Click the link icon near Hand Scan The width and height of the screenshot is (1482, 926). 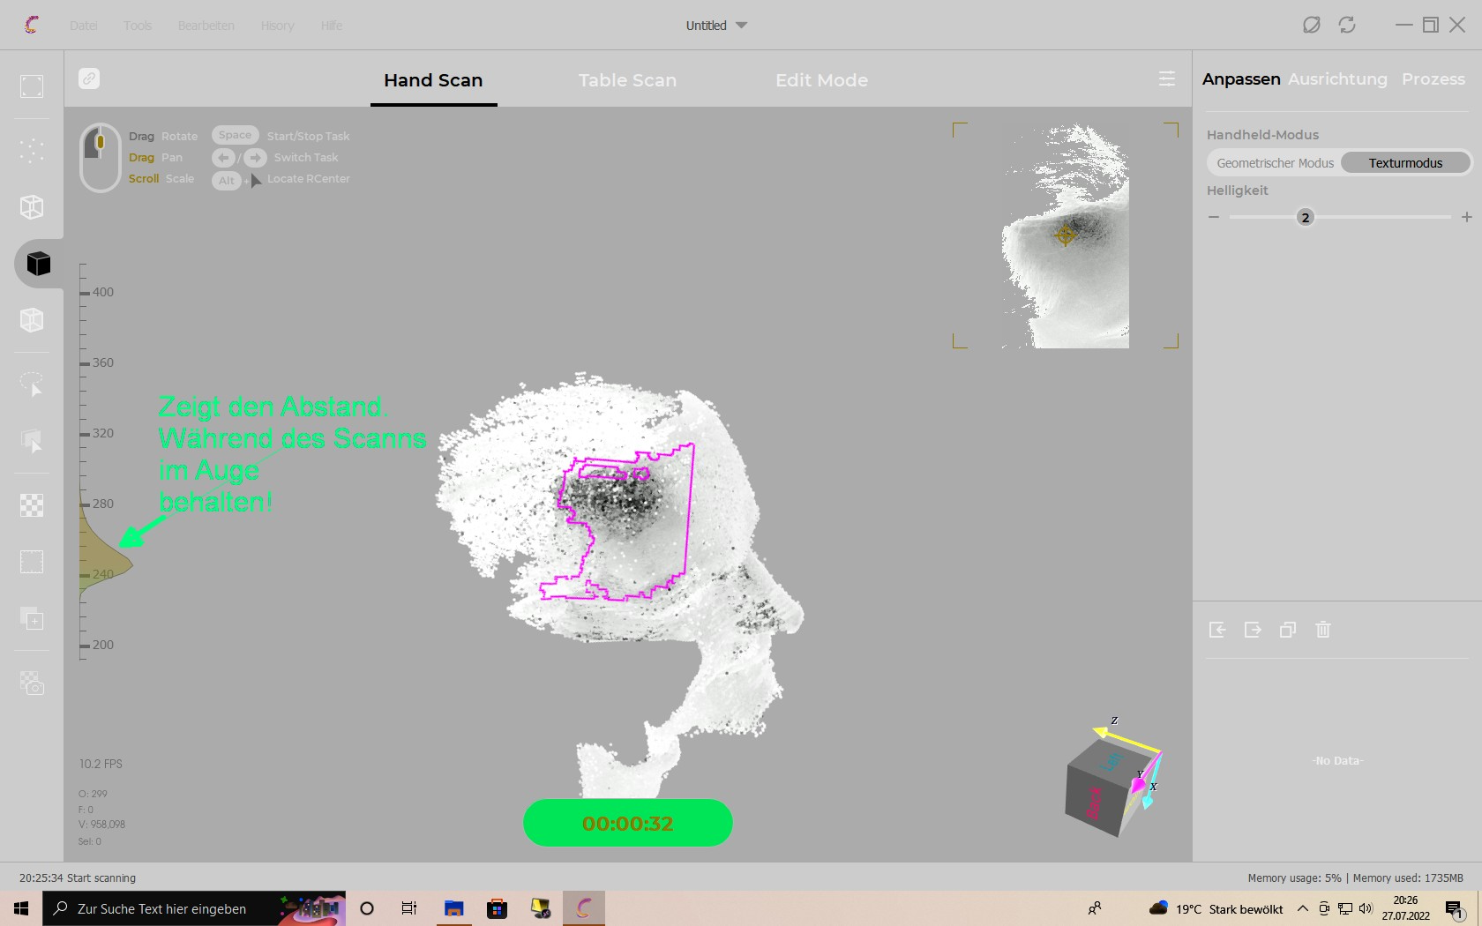(89, 78)
